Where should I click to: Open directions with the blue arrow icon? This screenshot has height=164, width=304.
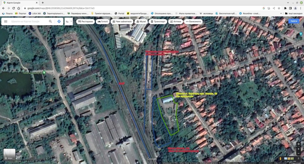[x=59, y=22]
